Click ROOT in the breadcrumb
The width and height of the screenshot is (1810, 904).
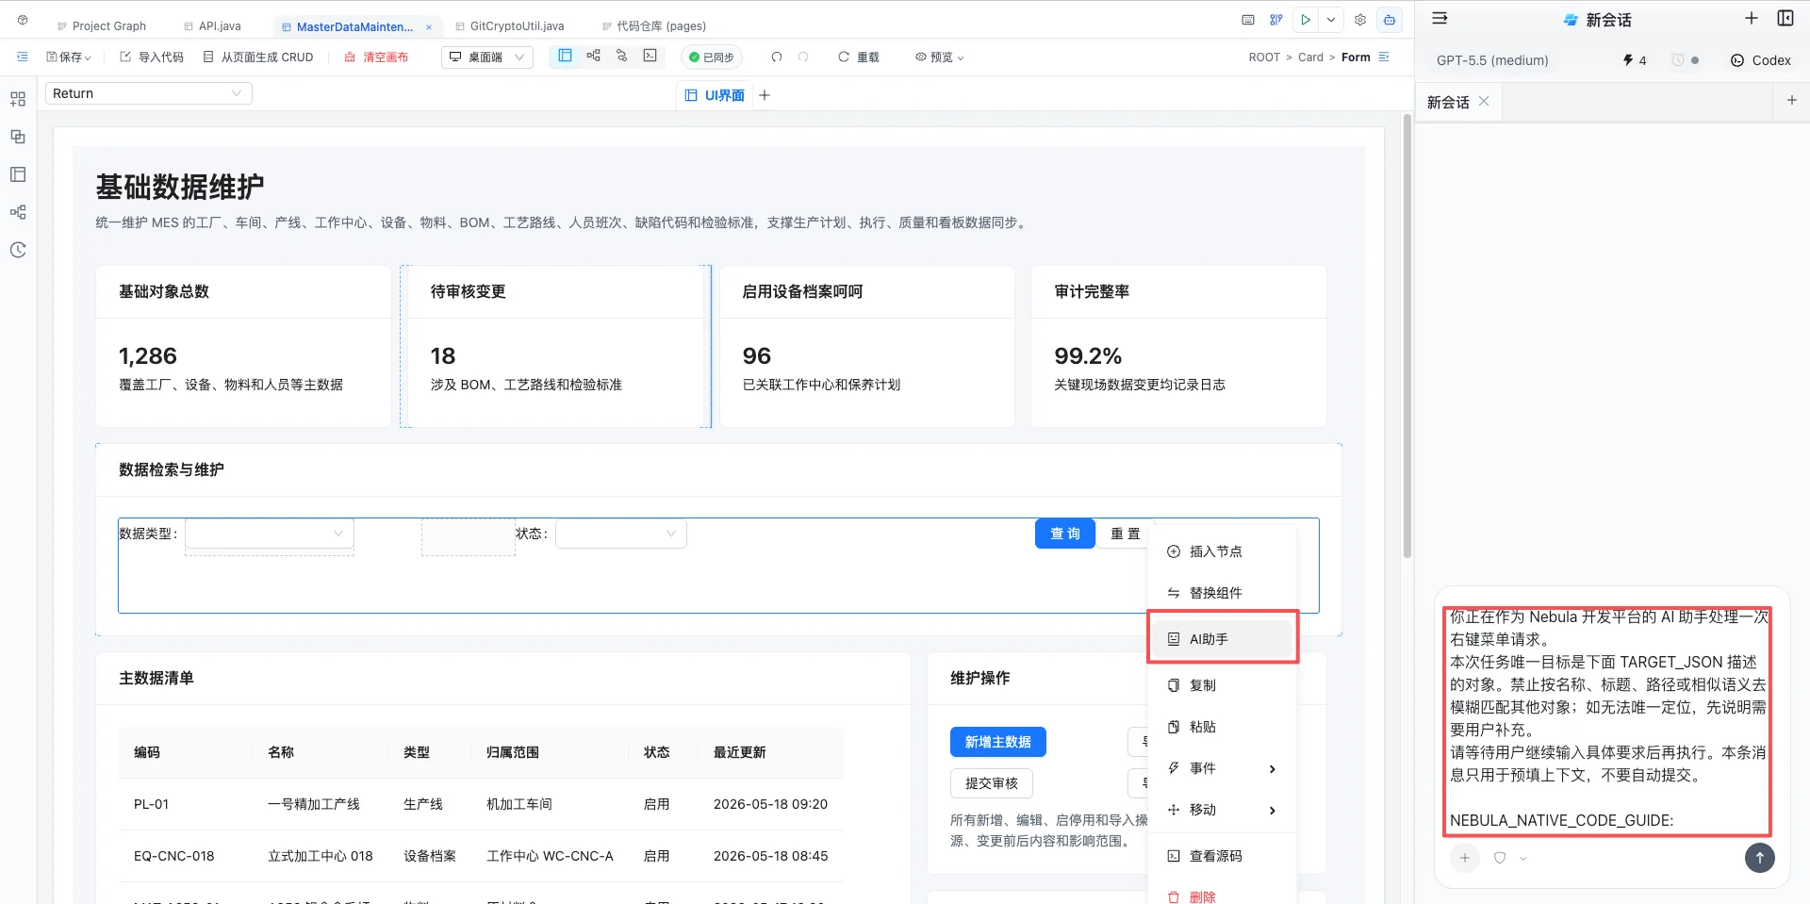click(1264, 58)
